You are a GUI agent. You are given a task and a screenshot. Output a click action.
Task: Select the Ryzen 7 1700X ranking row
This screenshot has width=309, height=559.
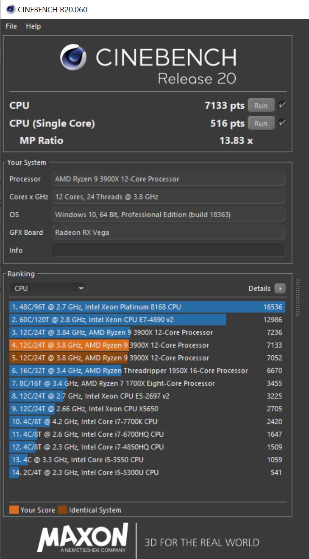(x=147, y=383)
